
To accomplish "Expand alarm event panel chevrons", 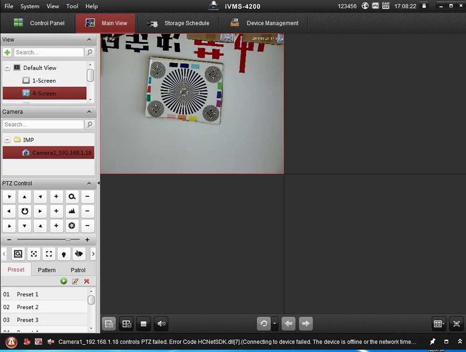I will 460,342.
